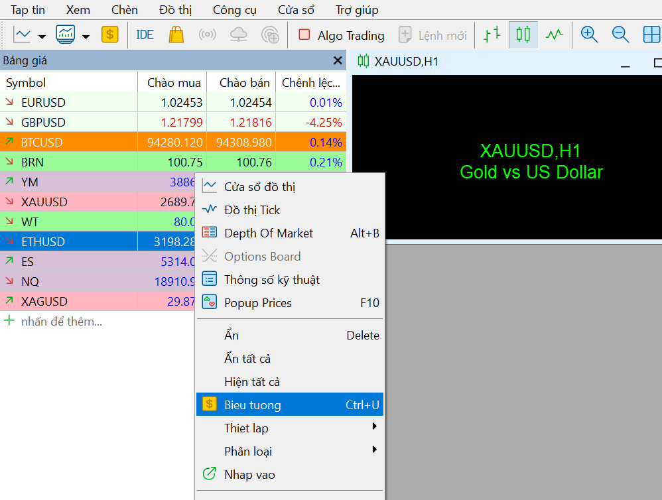Open the new chart toolbar icon

(x=22, y=34)
